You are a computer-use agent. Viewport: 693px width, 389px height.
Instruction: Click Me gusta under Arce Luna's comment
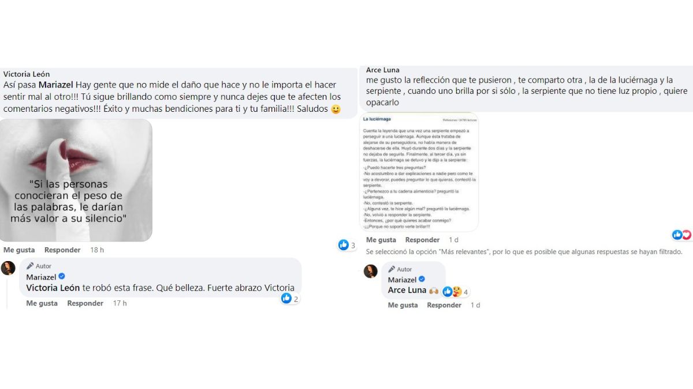coord(381,240)
